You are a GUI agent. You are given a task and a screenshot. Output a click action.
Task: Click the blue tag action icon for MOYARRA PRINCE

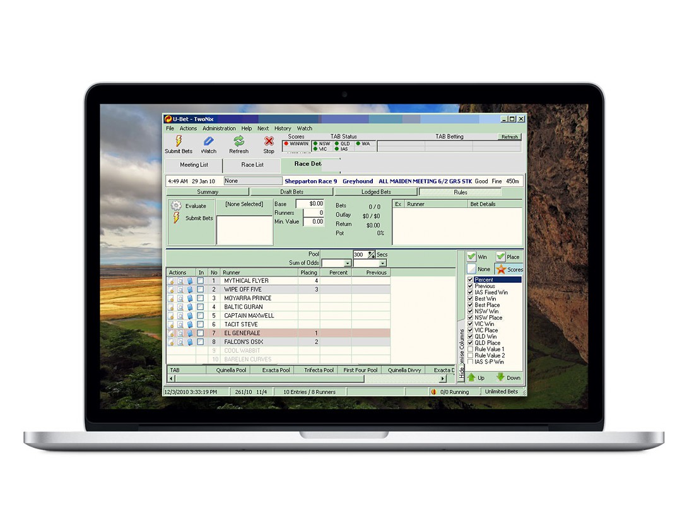[190, 299]
